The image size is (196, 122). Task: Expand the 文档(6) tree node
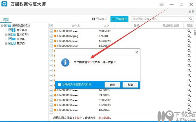point(6,39)
